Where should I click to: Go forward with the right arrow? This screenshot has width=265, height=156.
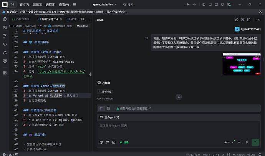(x=194, y=5)
